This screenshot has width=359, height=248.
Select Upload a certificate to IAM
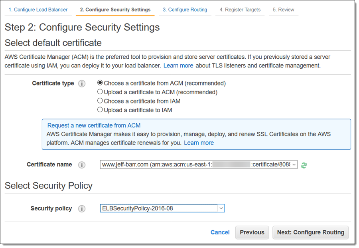pos(100,110)
